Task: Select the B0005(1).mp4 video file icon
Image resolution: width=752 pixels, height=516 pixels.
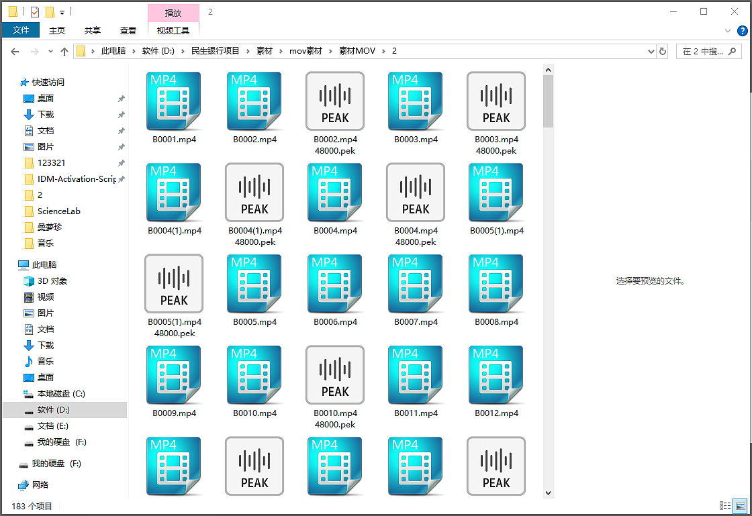Action: pos(496,192)
